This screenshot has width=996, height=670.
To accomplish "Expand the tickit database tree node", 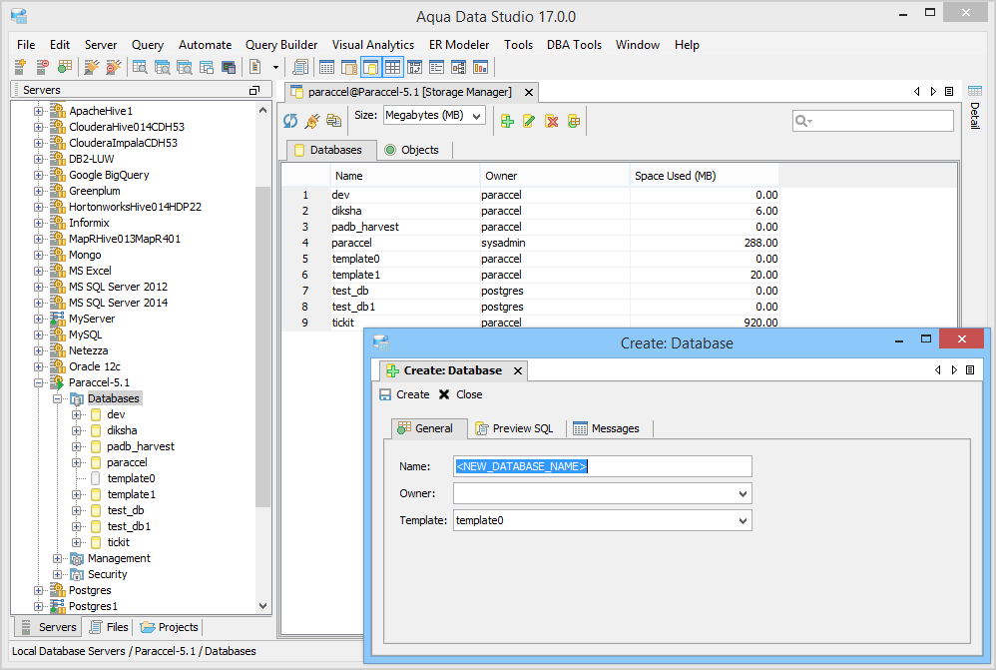I will click(x=77, y=542).
